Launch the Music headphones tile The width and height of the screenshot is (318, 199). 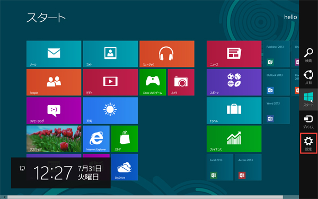(167, 54)
